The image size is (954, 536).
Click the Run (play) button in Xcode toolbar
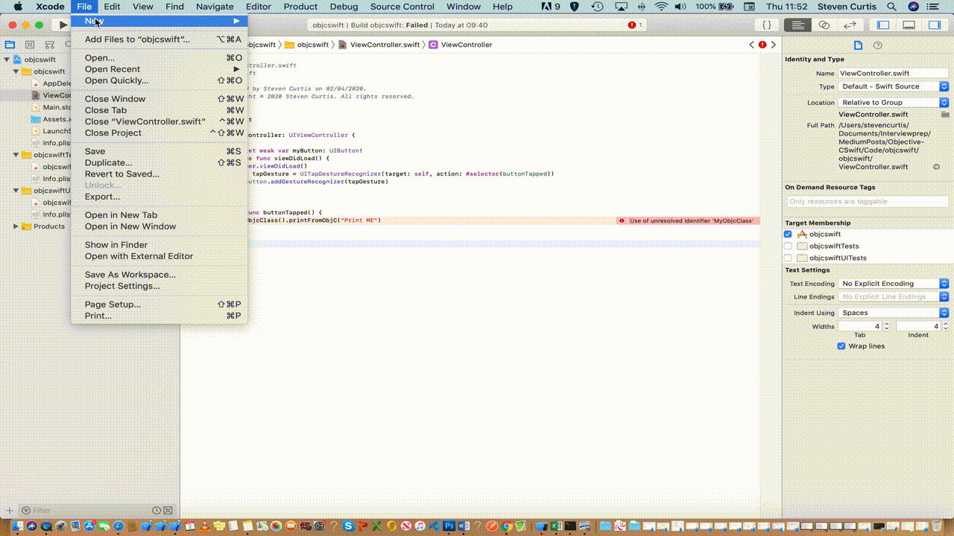(63, 25)
